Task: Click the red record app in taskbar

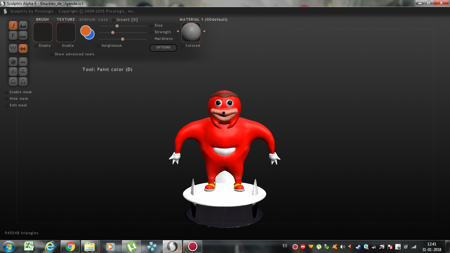Action: pyautogui.click(x=193, y=246)
